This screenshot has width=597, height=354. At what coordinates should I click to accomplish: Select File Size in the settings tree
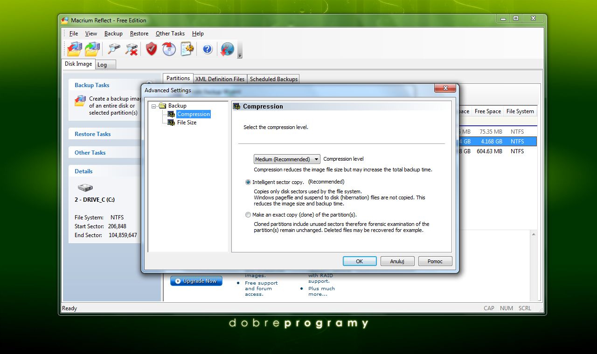tap(187, 123)
